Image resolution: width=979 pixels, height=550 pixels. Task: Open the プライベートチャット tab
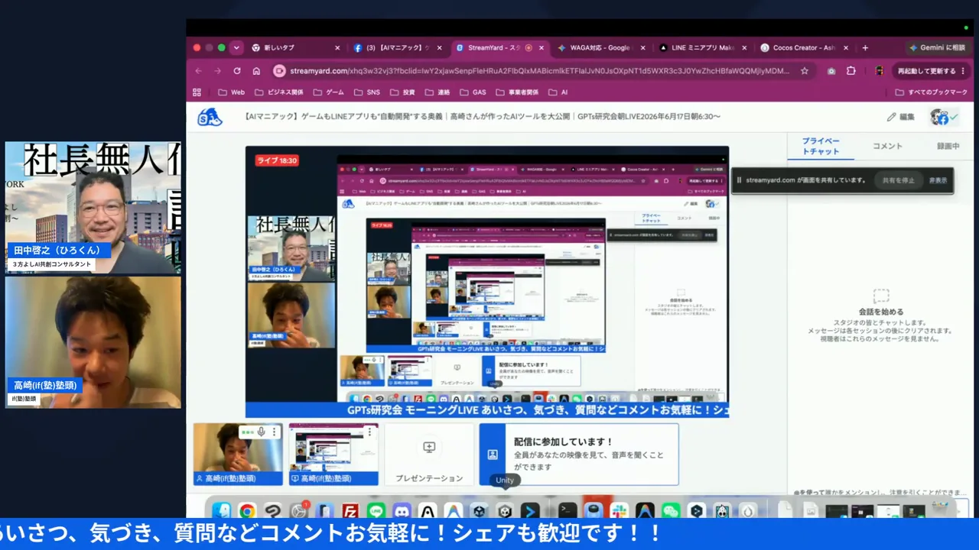(821, 146)
